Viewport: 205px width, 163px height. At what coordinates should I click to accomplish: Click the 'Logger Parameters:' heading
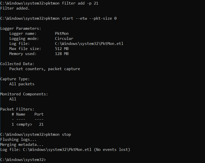click(x=21, y=29)
